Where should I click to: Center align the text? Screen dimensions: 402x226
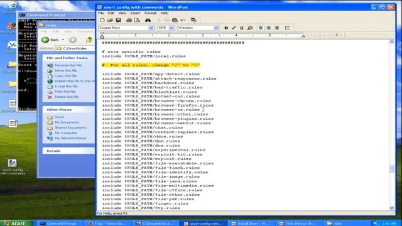[269, 28]
